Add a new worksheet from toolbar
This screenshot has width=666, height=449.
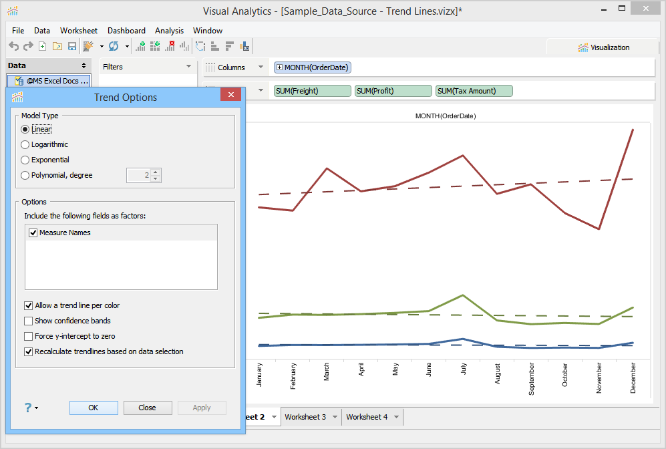click(x=140, y=46)
